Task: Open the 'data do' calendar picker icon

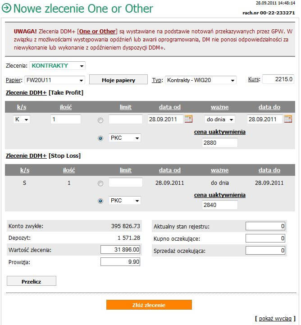Action: pos(287,119)
